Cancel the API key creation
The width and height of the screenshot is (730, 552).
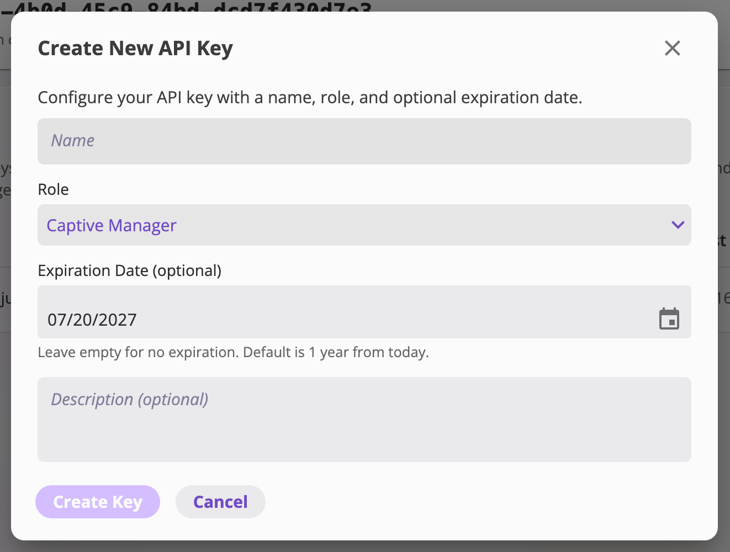point(220,502)
